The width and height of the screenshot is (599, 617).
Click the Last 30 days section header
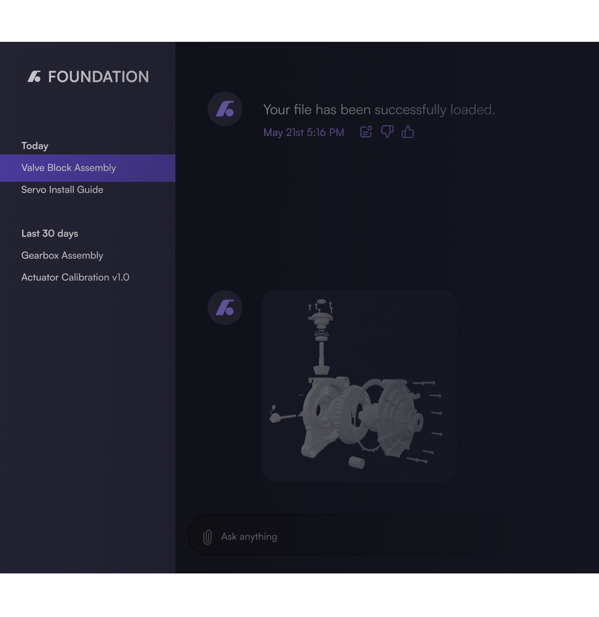click(50, 234)
